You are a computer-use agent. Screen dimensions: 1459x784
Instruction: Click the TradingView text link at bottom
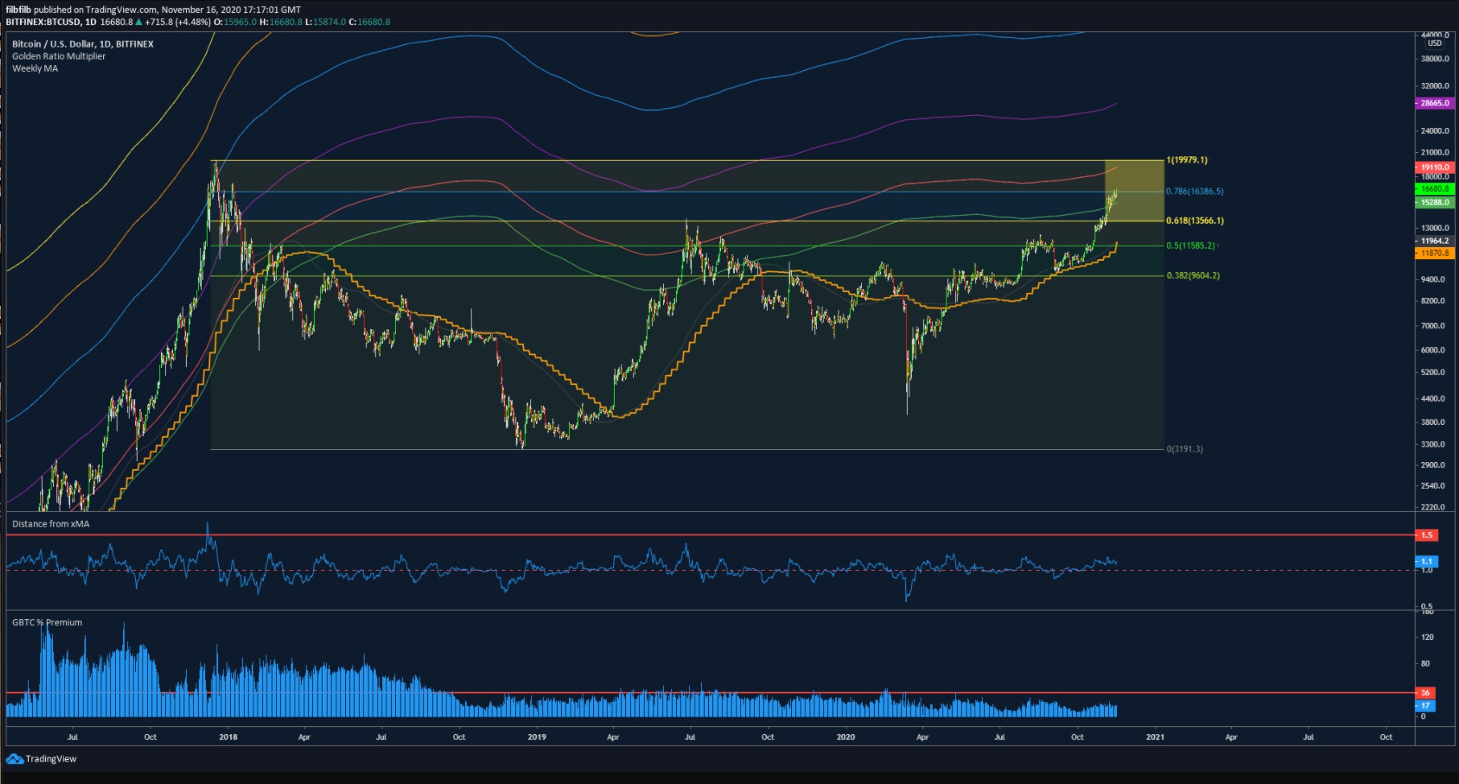[51, 759]
